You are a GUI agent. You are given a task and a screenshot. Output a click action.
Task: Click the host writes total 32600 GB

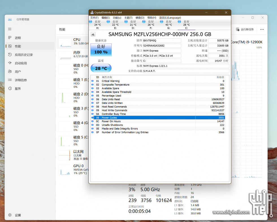(219, 45)
